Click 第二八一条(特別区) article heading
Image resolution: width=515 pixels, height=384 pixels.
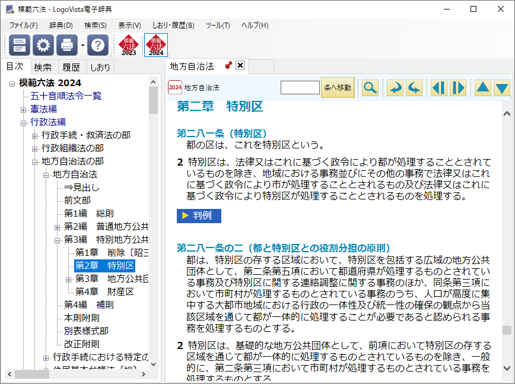(222, 134)
